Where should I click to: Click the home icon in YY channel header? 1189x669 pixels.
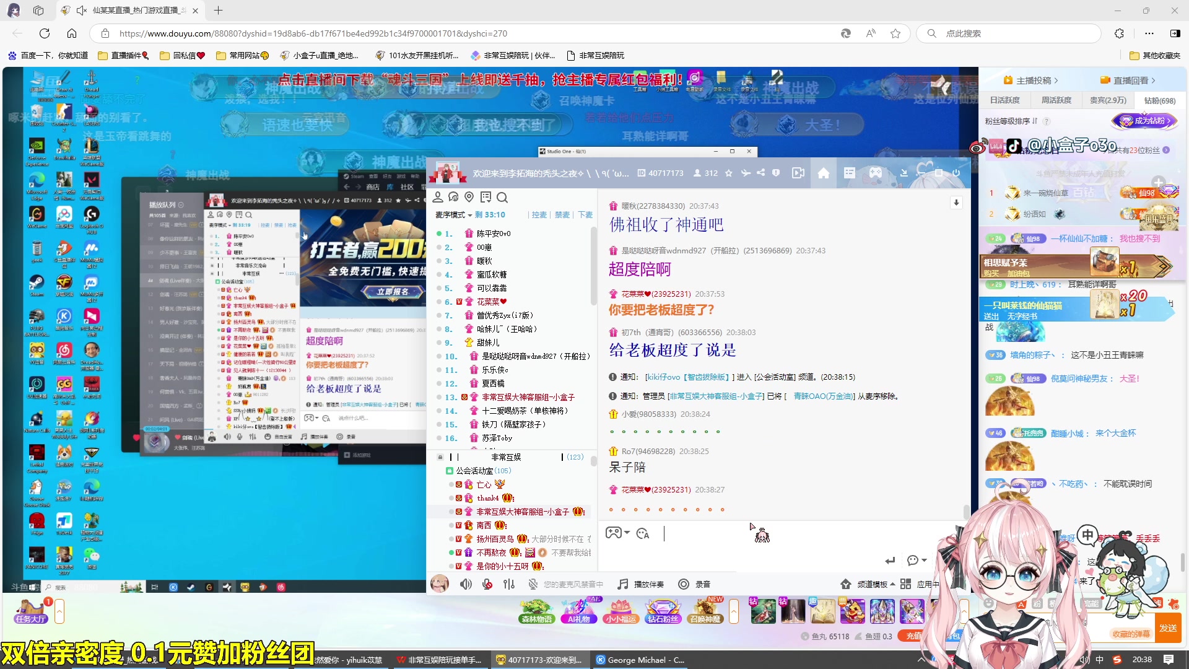point(824,173)
